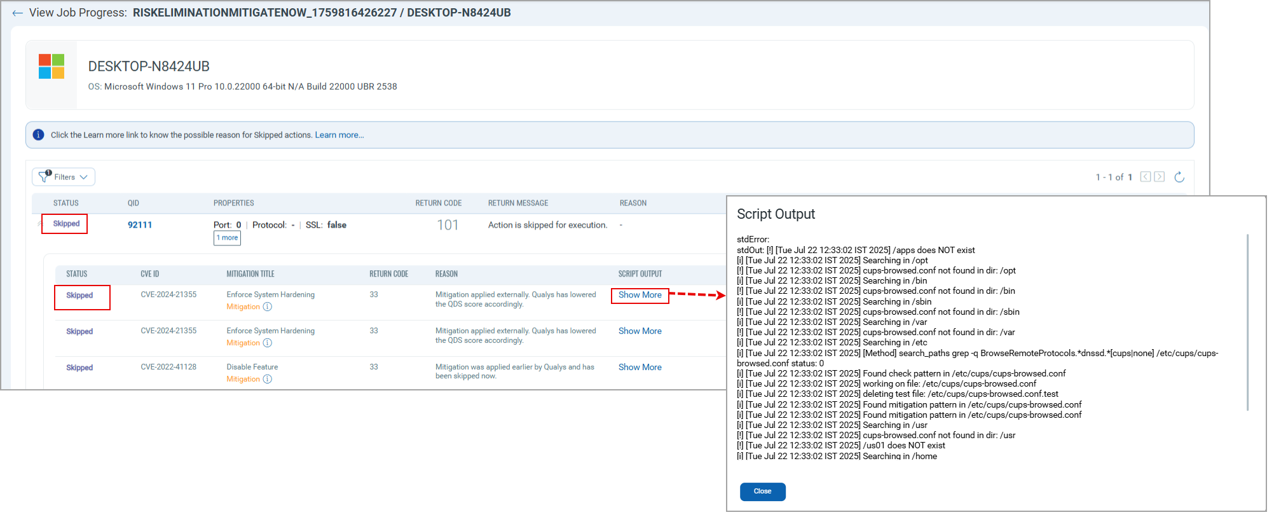Click Show More for first CVE-2024-21355 row
Viewport: 1274px width, 517px height.
(x=640, y=295)
